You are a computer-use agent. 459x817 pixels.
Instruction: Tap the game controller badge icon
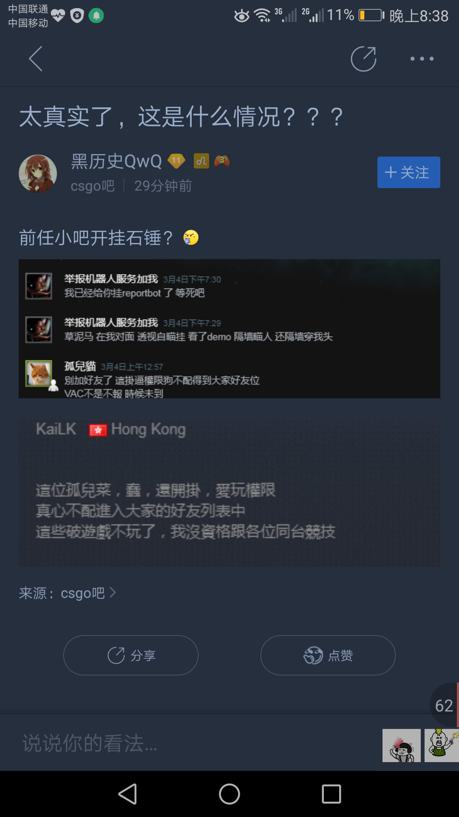[222, 161]
